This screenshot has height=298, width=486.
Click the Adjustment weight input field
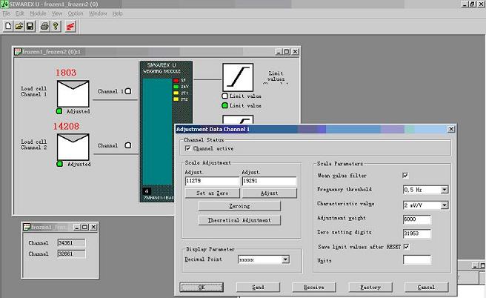(417, 219)
